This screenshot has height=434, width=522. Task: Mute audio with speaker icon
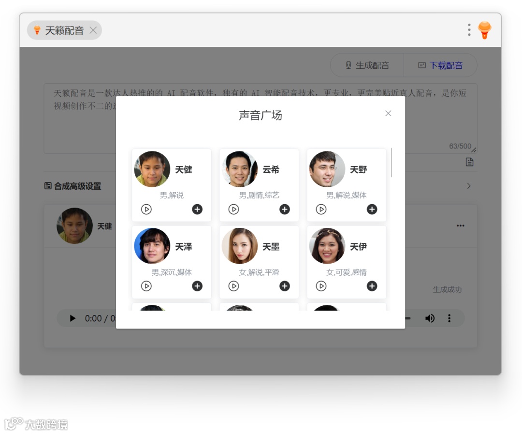(430, 318)
